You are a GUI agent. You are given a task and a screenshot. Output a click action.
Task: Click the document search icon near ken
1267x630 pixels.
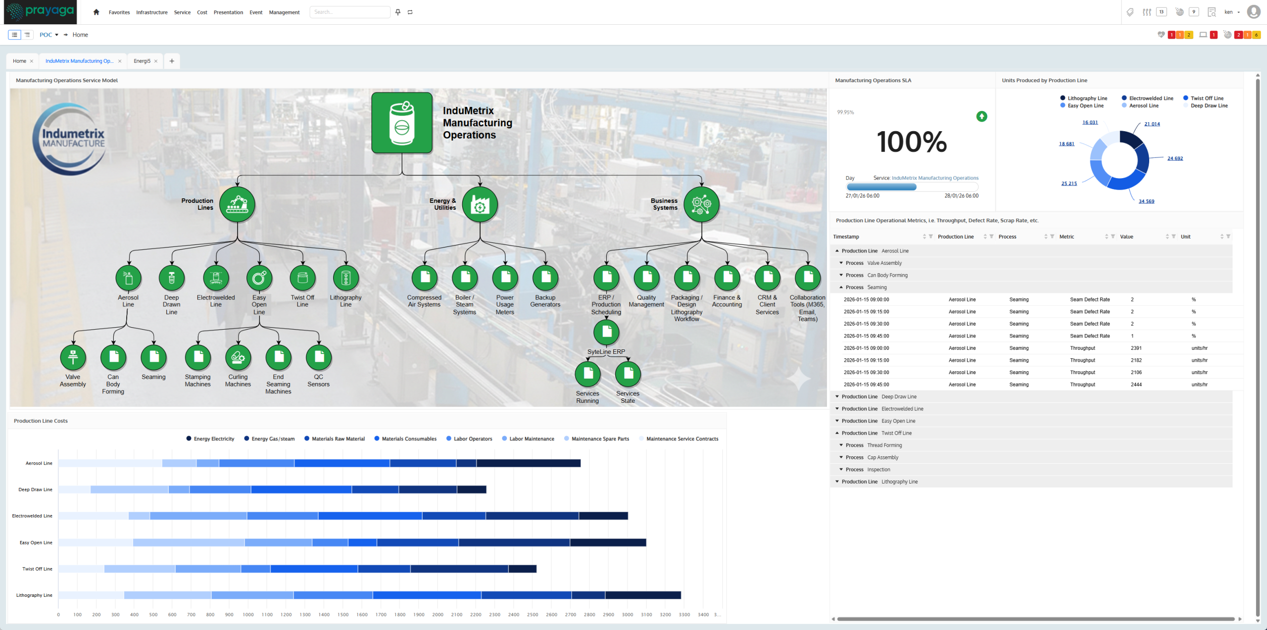coord(1211,12)
